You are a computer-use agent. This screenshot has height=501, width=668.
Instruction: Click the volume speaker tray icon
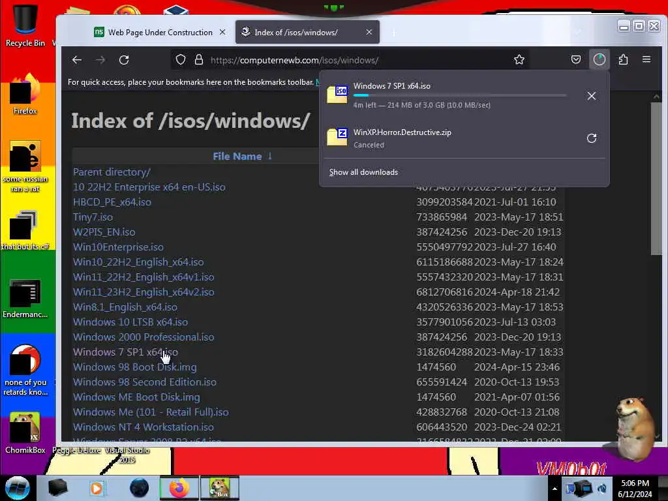coord(601,489)
